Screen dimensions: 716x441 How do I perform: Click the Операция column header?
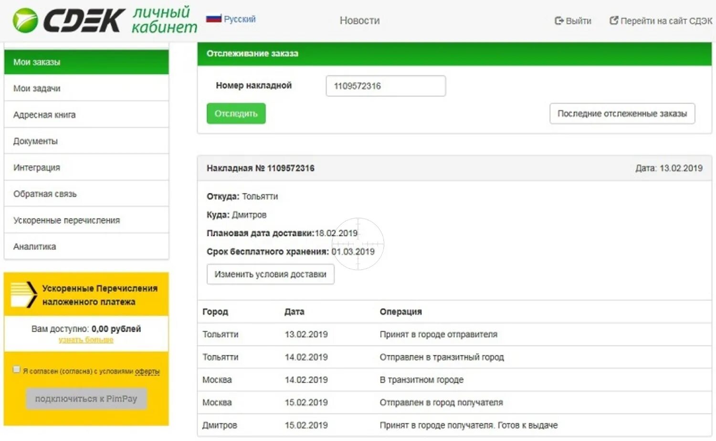pyautogui.click(x=400, y=312)
